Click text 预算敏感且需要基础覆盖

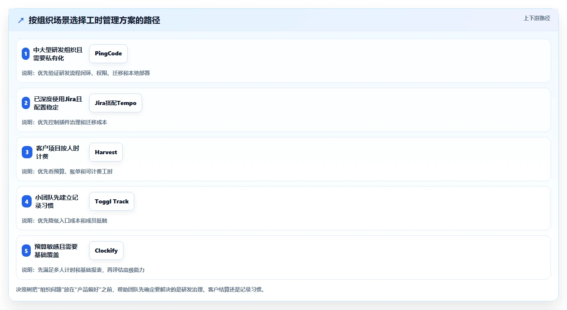(x=56, y=251)
